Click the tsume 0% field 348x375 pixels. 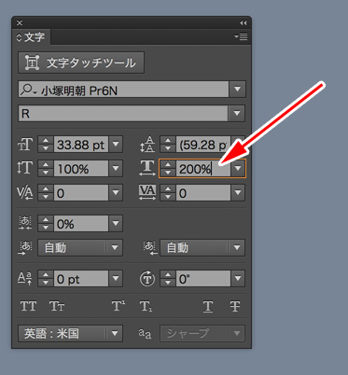(81, 223)
